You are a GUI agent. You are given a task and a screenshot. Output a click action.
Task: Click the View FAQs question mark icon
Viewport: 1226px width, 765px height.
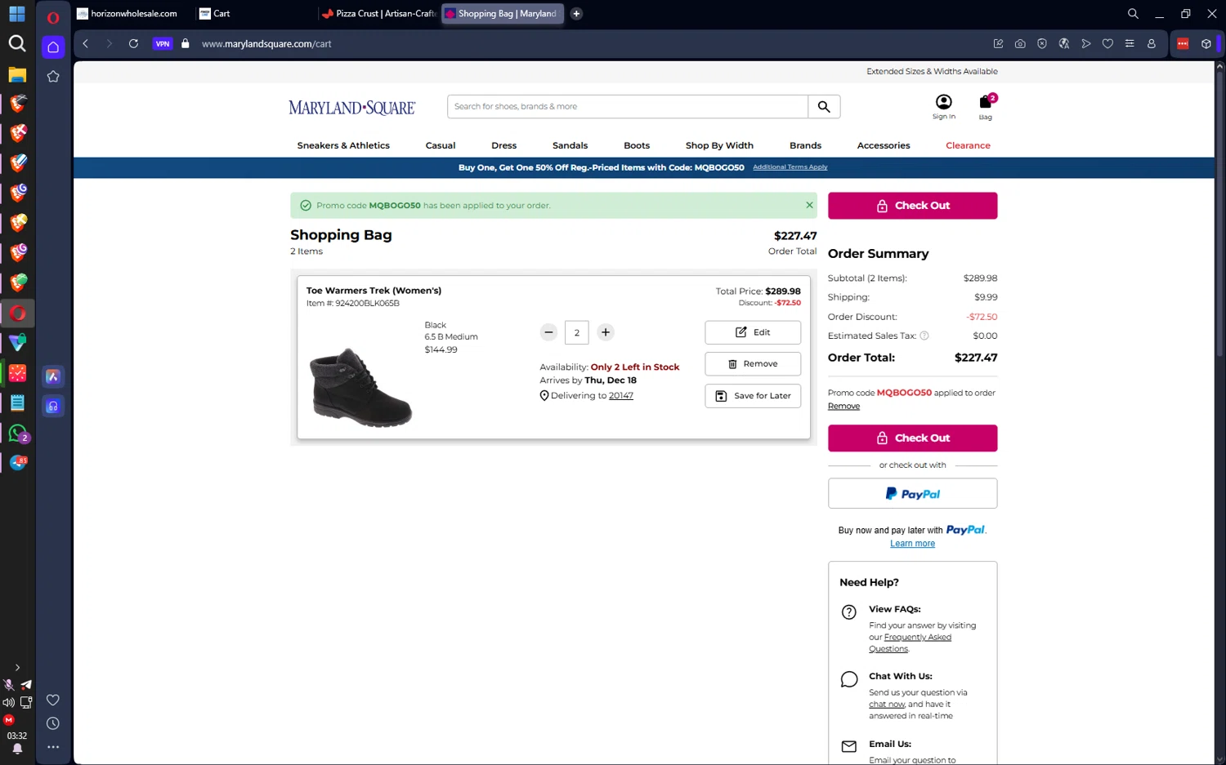[849, 612]
